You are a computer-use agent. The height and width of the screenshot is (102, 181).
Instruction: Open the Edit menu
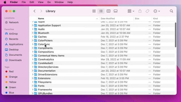[x=32, y=2]
